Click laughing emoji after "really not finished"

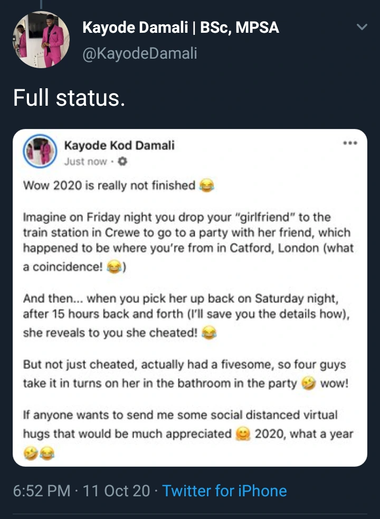point(205,187)
